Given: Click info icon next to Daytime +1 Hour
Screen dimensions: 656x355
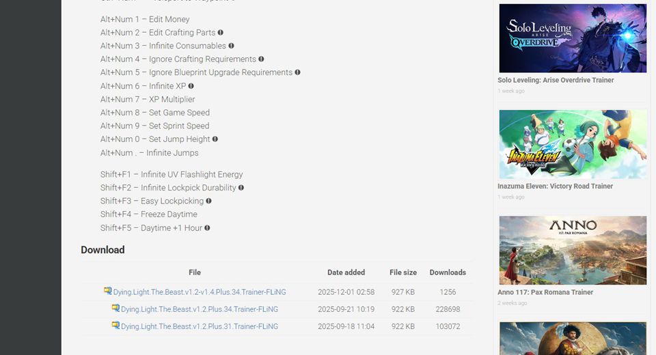Looking at the screenshot, I should coord(208,228).
